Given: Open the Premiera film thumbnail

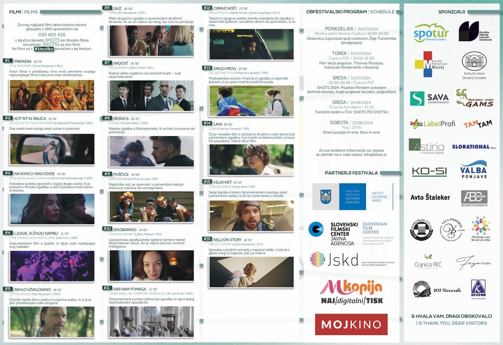Looking at the screenshot, I should pyautogui.click(x=52, y=95).
